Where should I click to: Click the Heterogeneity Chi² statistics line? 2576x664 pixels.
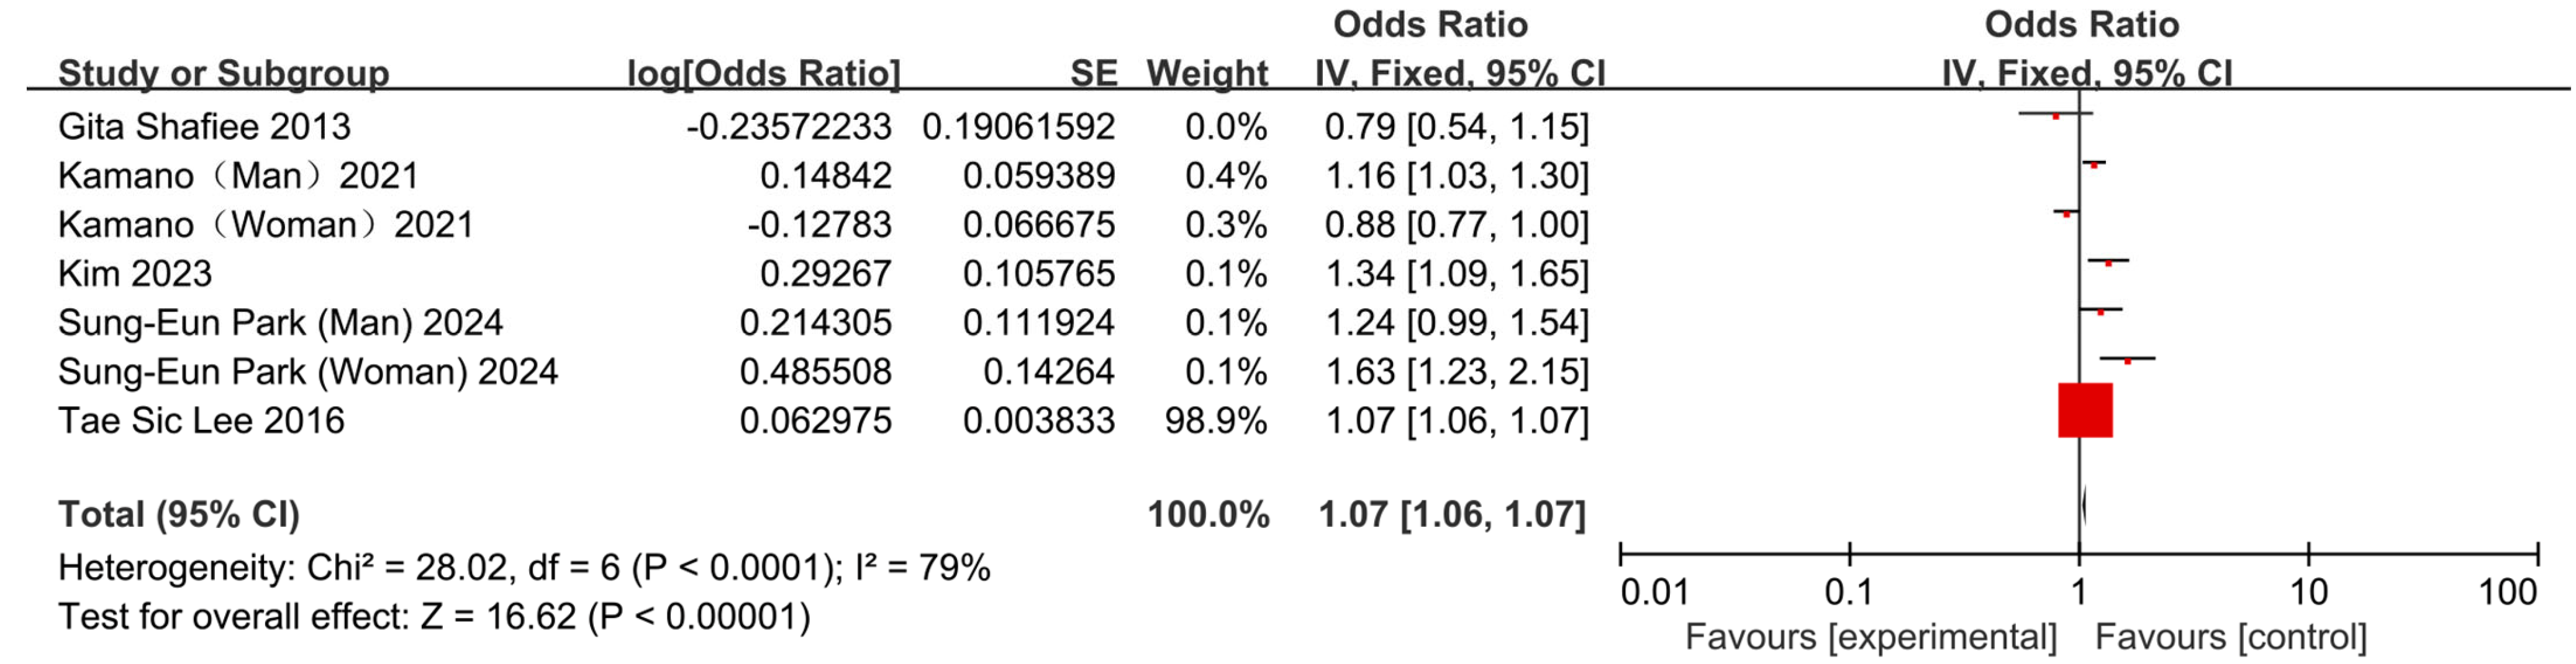[524, 568]
